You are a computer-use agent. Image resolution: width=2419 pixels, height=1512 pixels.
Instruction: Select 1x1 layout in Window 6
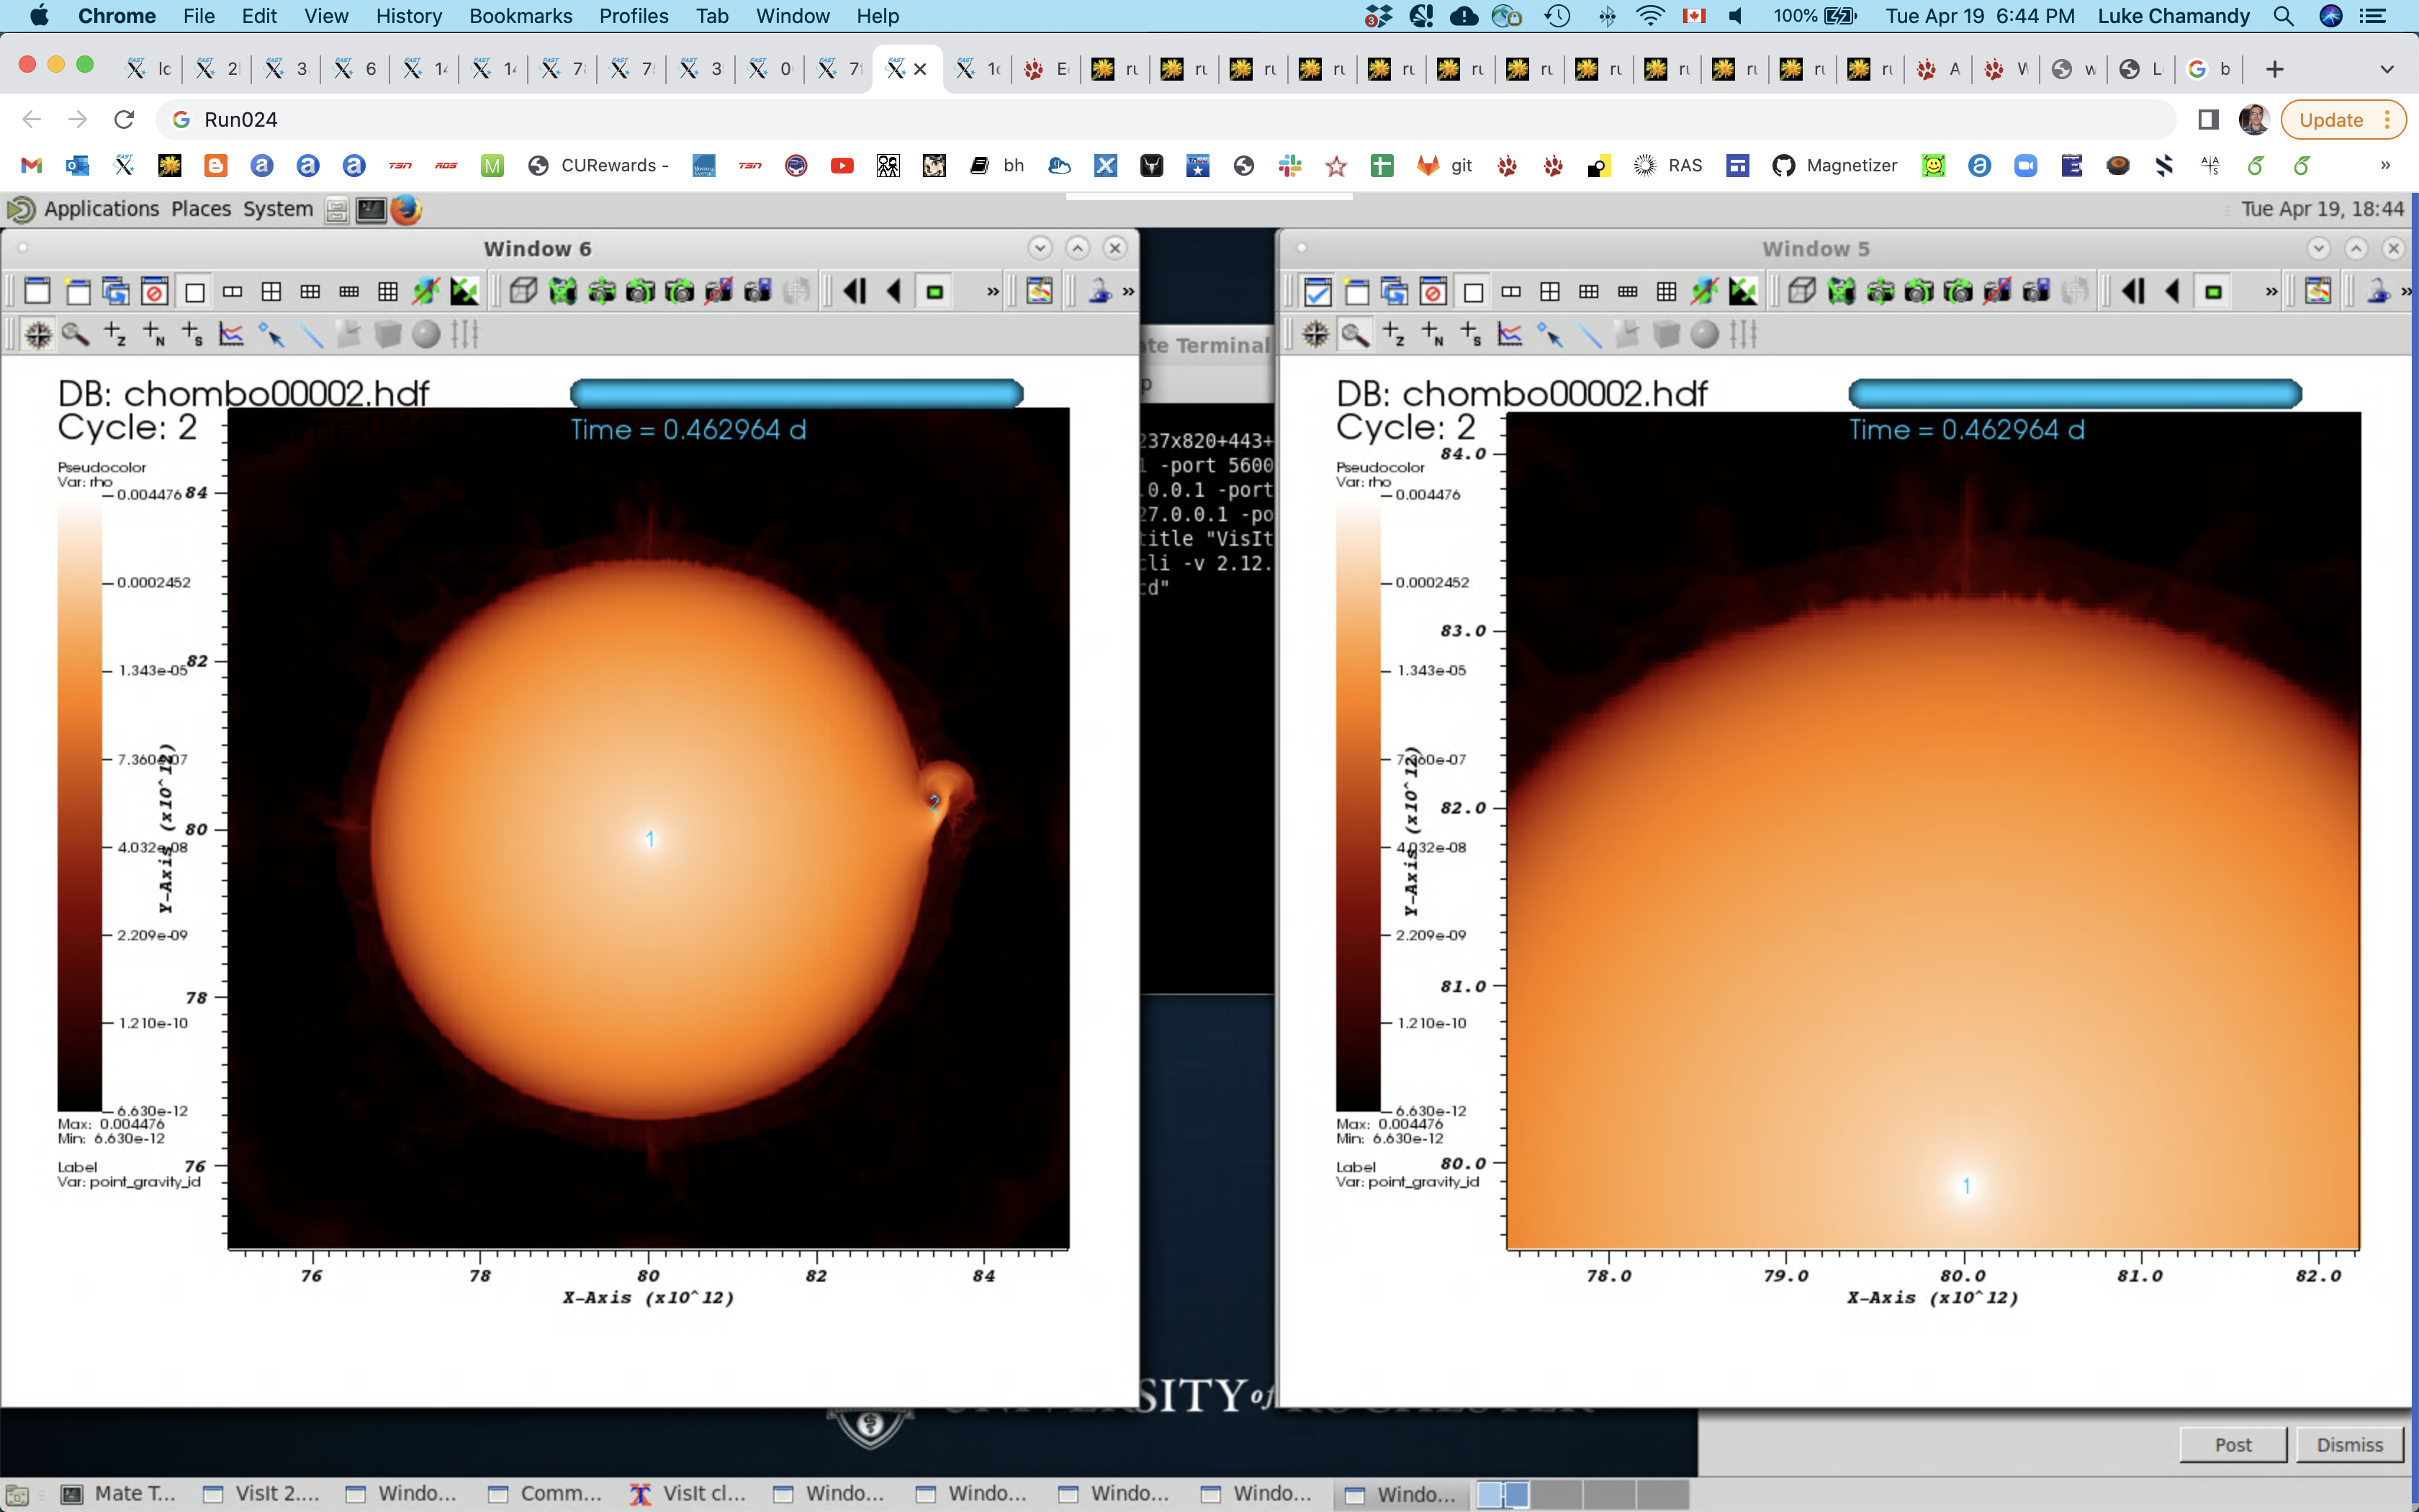click(194, 291)
